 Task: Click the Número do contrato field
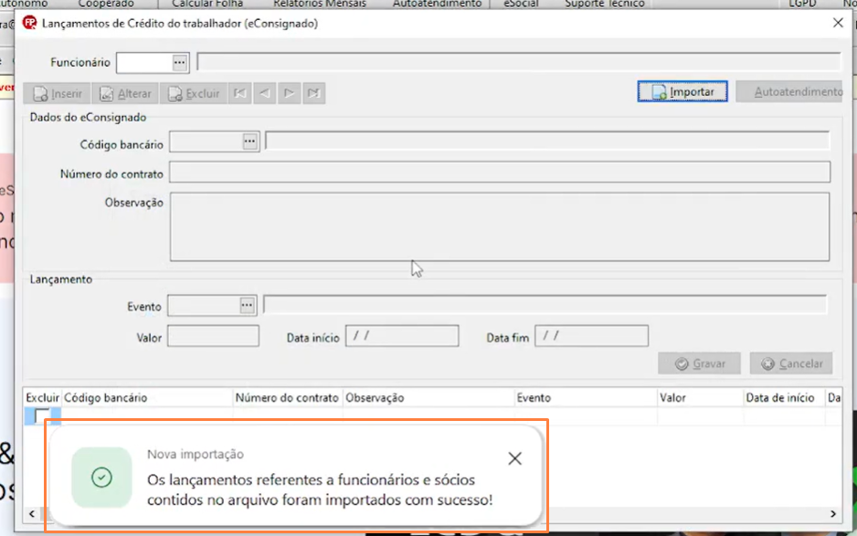[500, 172]
